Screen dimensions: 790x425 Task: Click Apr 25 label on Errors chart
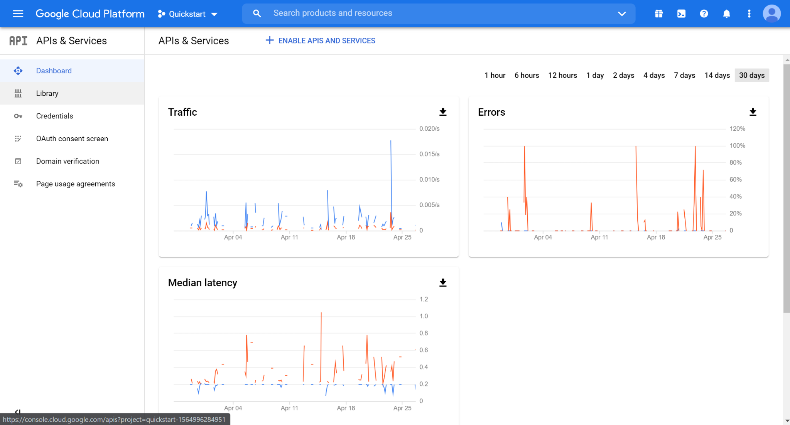712,237
